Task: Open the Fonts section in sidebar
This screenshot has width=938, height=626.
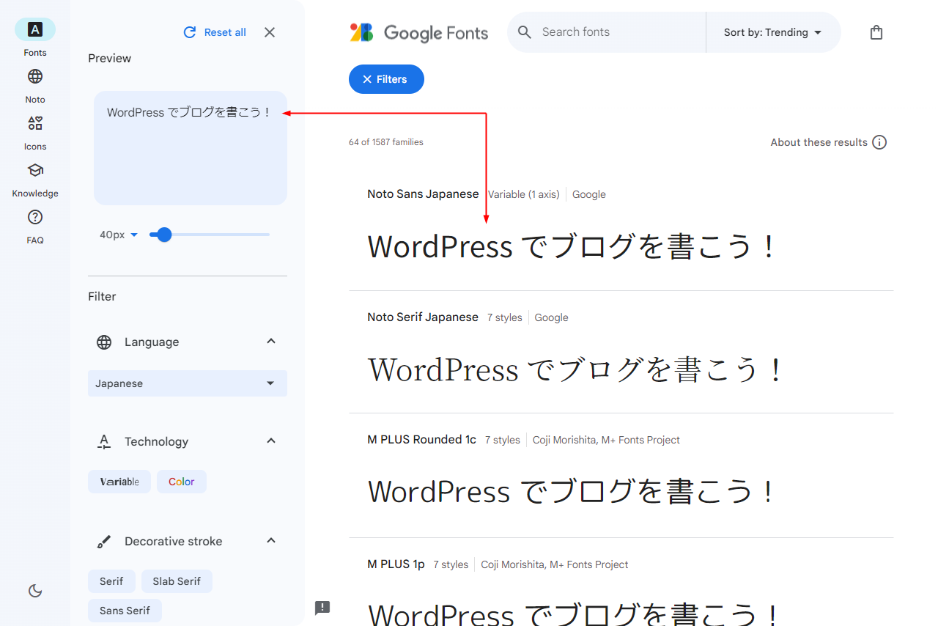Action: (x=35, y=29)
